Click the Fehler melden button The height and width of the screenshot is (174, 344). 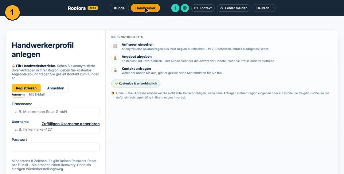[234, 8]
